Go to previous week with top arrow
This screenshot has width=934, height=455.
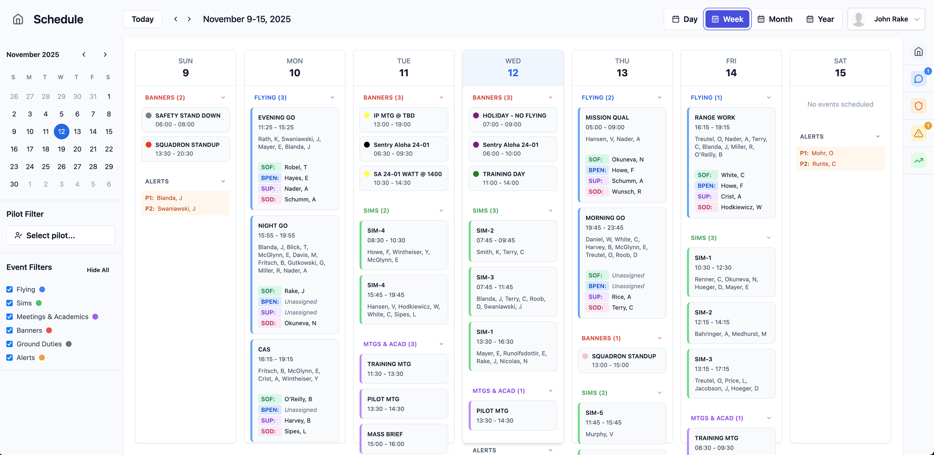pyautogui.click(x=176, y=19)
